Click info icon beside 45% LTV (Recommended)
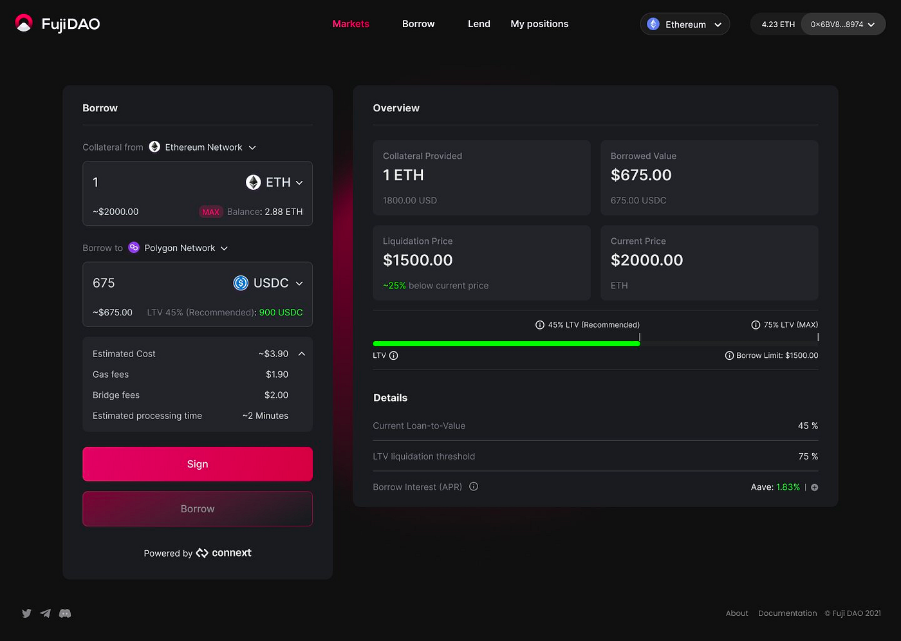This screenshot has width=901, height=641. coord(540,325)
